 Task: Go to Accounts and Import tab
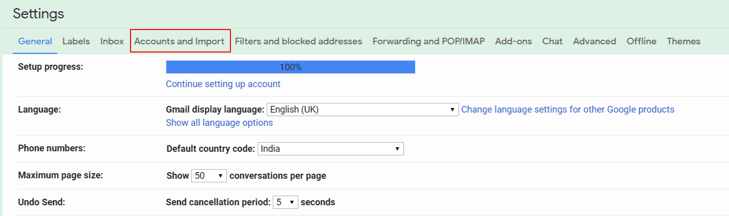point(179,41)
